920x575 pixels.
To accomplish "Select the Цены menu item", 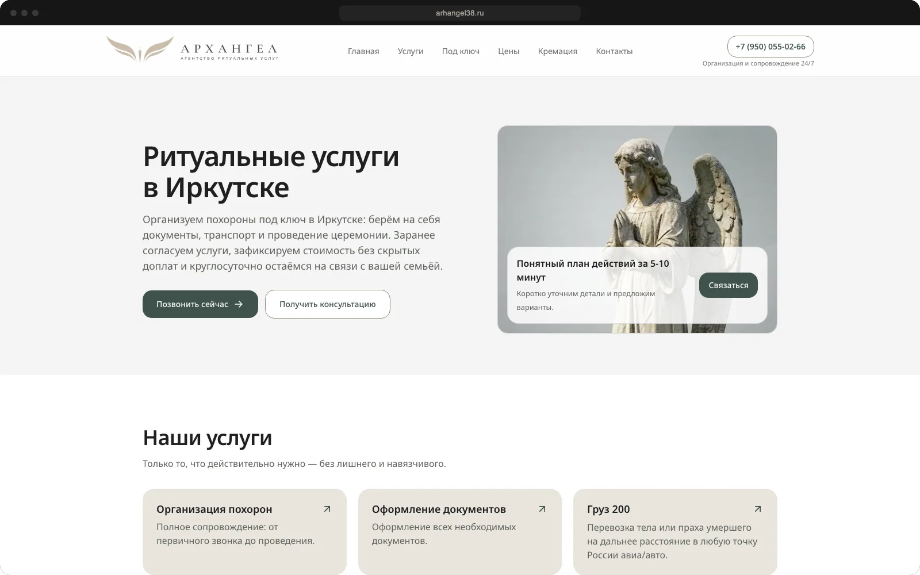I will (509, 51).
